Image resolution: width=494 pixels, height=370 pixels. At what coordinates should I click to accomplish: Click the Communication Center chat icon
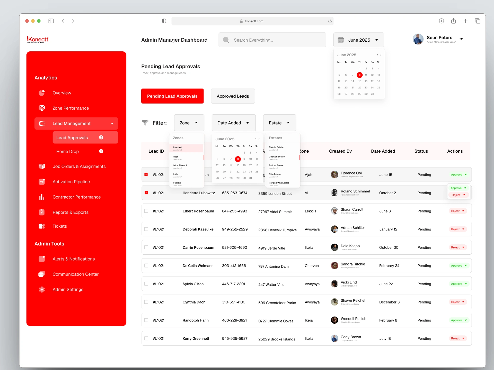[x=42, y=274]
